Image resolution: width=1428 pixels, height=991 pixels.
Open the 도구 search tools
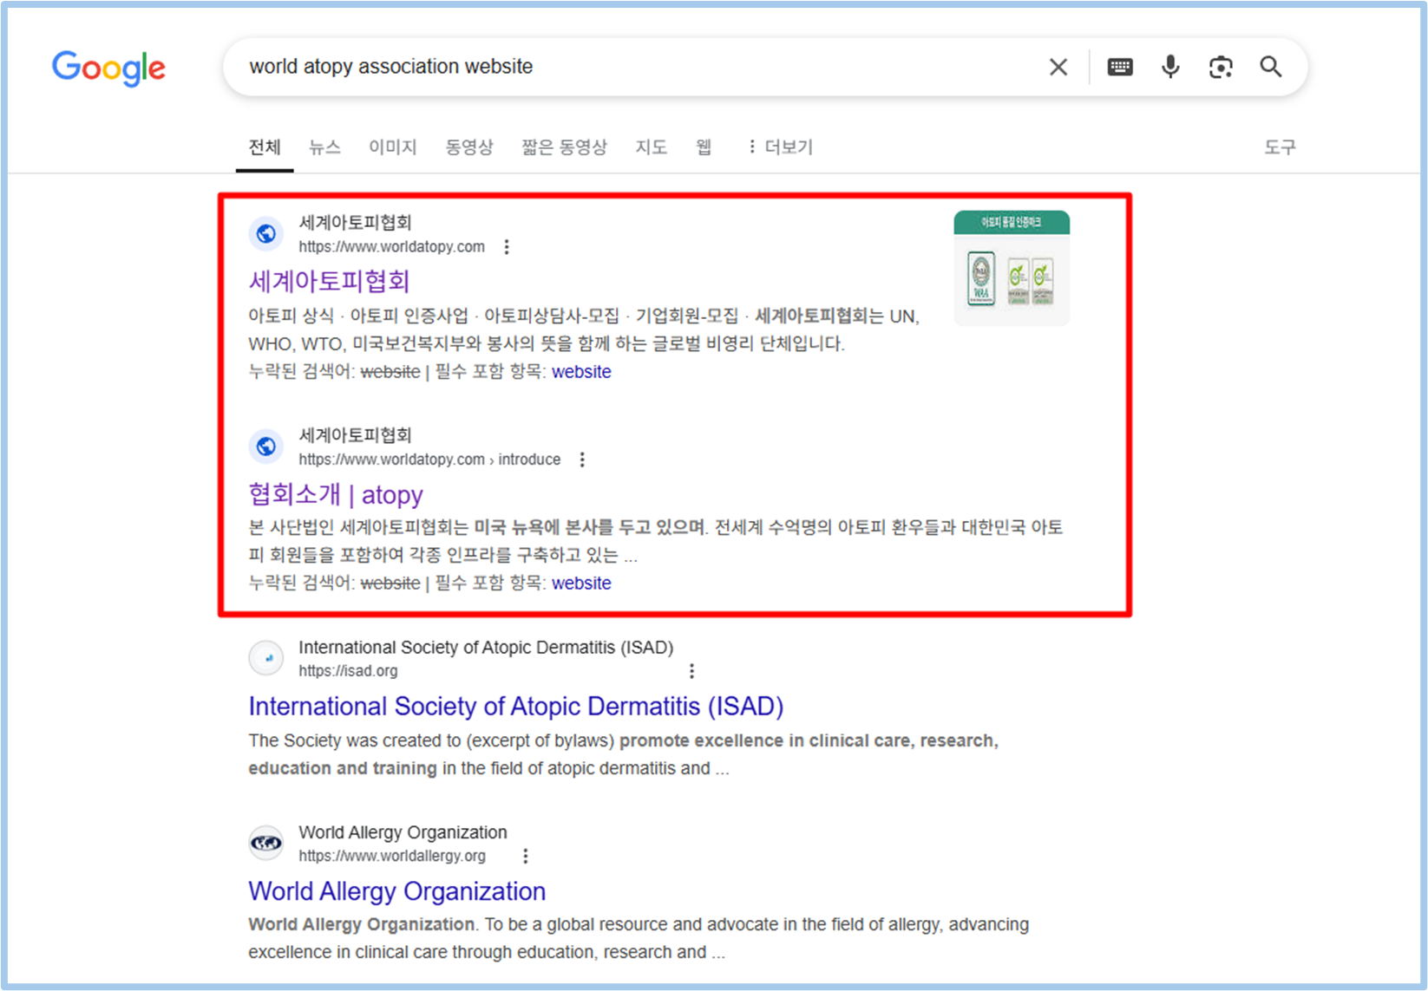(x=1280, y=147)
